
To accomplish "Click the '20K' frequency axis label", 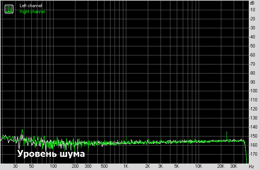I will tap(221, 166).
